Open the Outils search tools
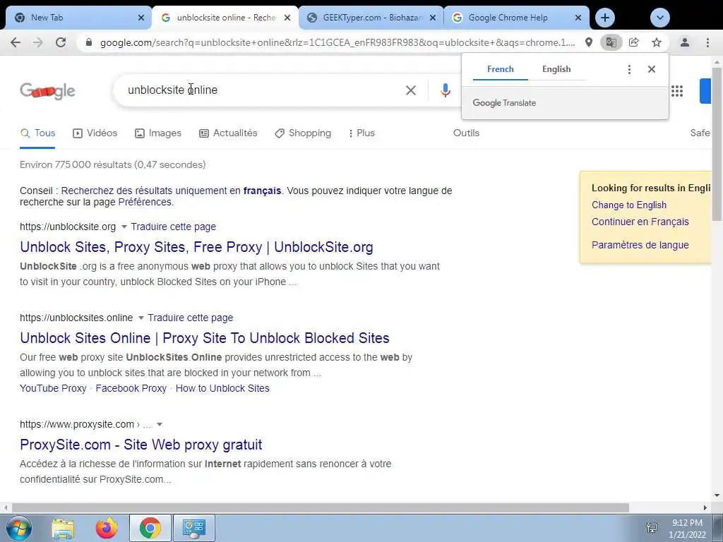 (466, 133)
